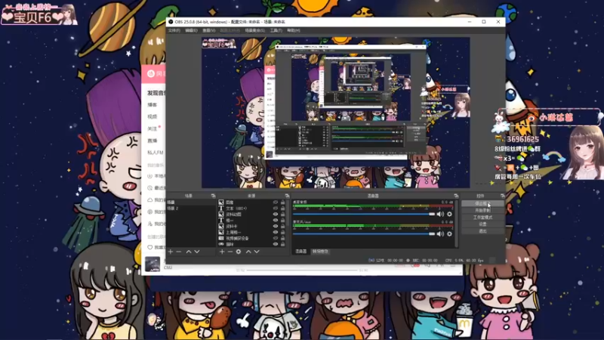Open 关注 in NetEase sidebar
The width and height of the screenshot is (604, 340).
click(153, 128)
